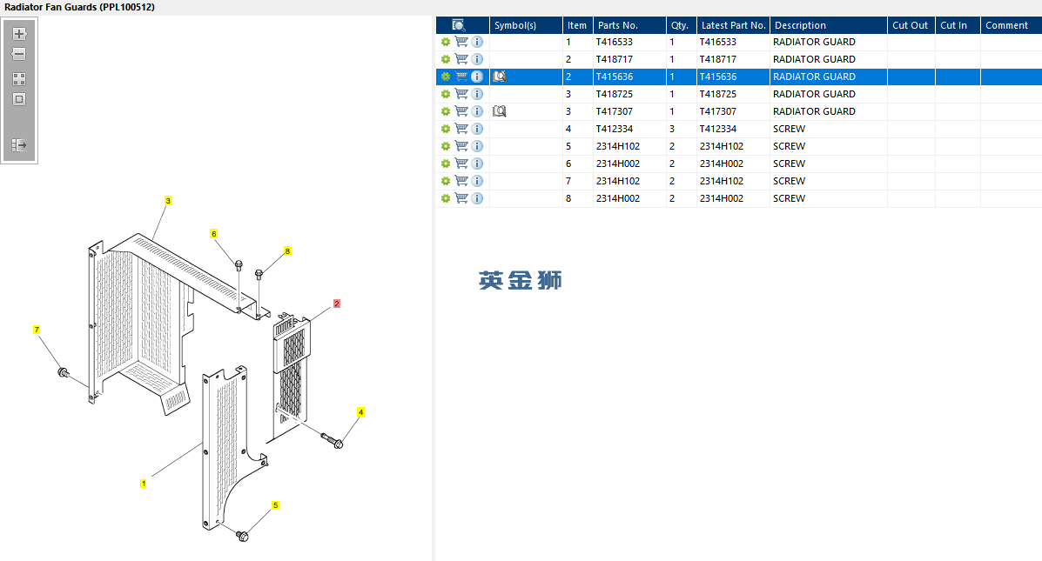Screen dimensions: 1042x561
Task: Open info for part T418717
Action: 477,59
